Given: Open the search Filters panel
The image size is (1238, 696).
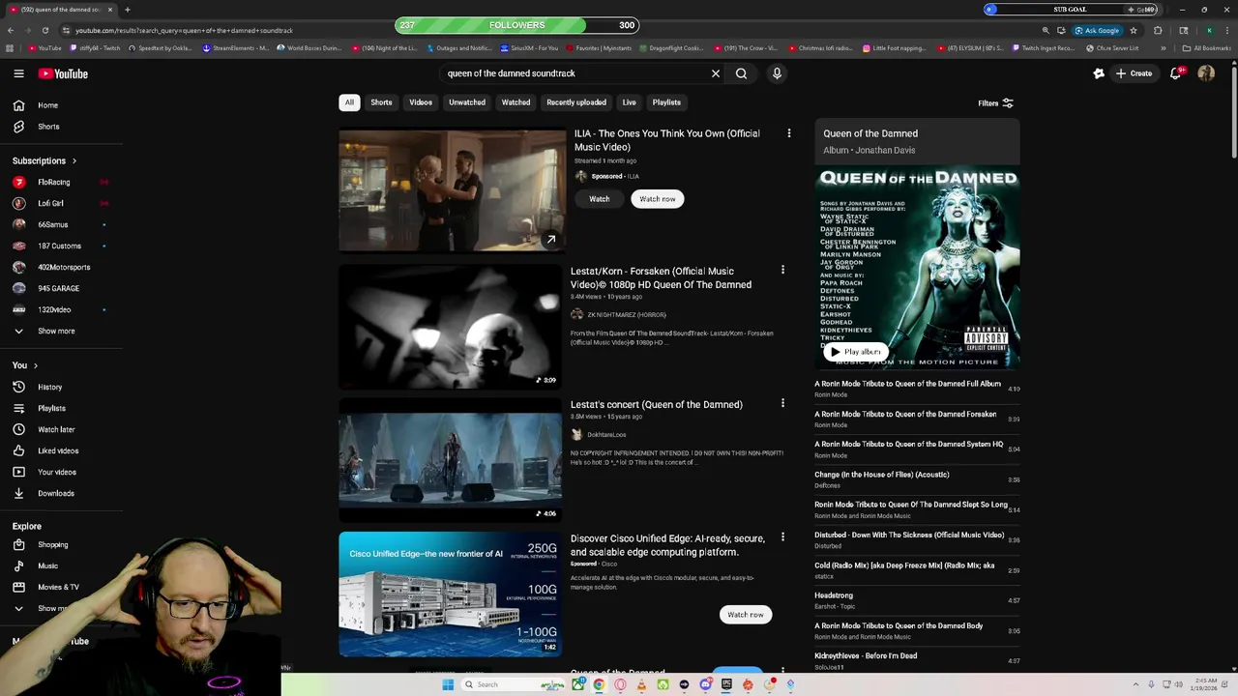Looking at the screenshot, I should click(x=995, y=103).
